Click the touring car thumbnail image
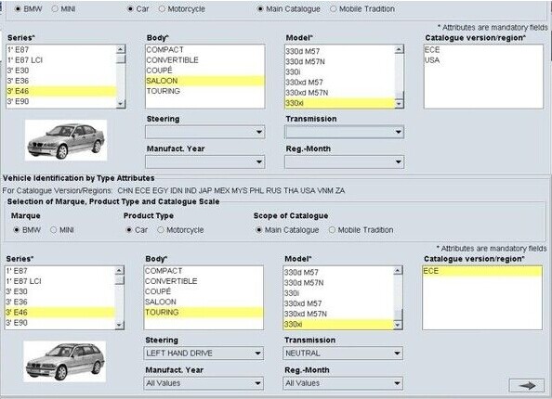 point(64,361)
